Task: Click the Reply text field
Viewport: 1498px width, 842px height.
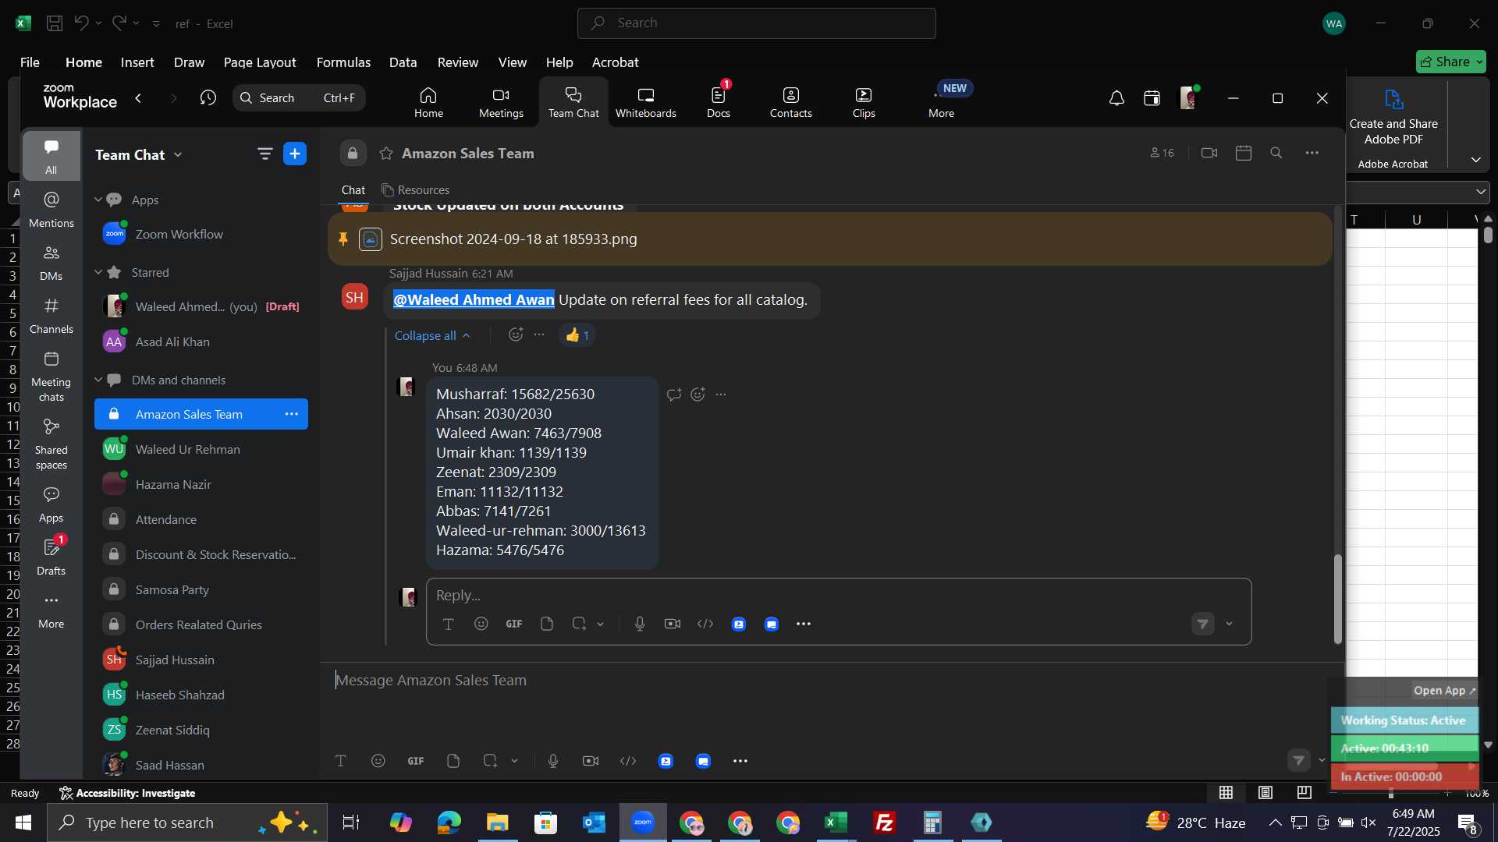Action: (x=839, y=596)
